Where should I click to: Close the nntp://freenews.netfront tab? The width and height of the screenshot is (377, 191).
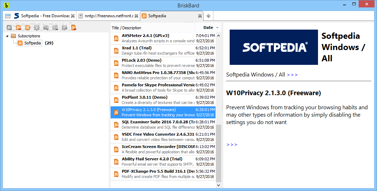pyautogui.click(x=136, y=16)
